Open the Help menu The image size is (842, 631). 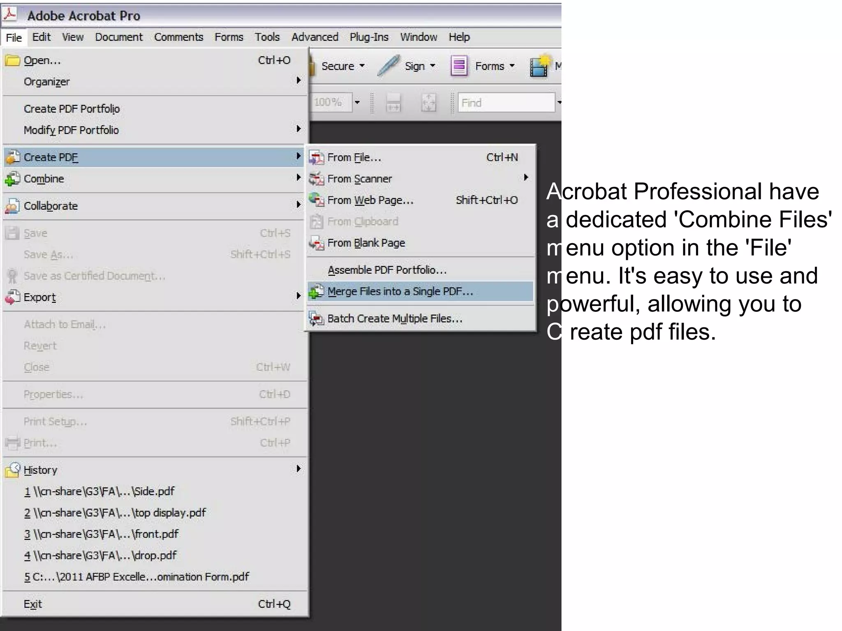pos(459,37)
